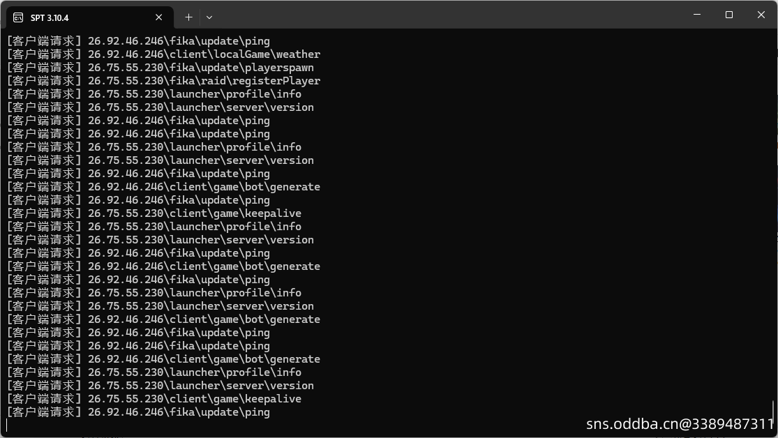
Task: Click the topmost fika\update\ping log entry
Action: 138,41
